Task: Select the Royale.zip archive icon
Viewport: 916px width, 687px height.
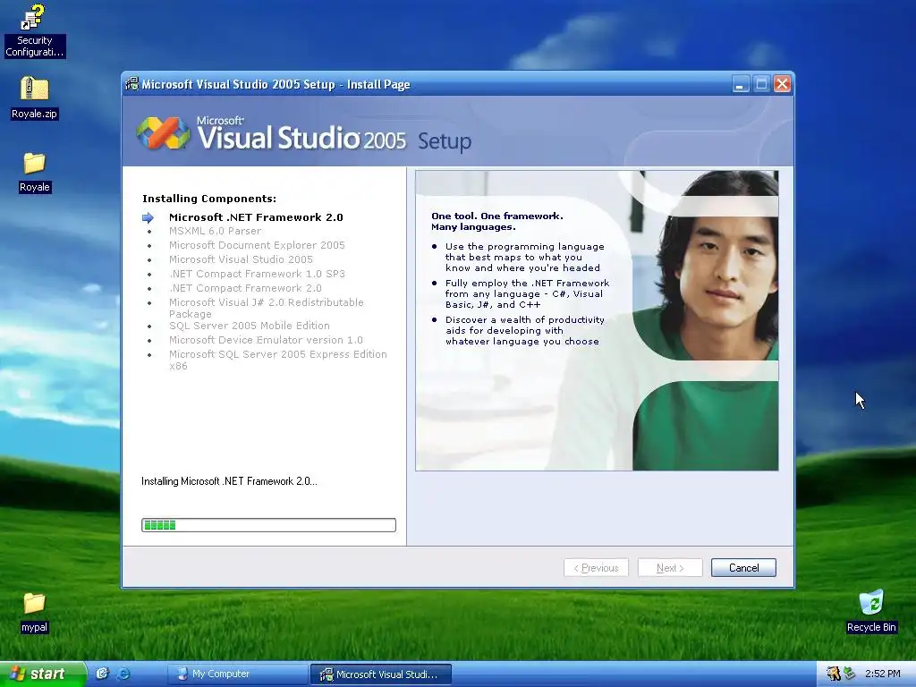Action: (x=34, y=98)
